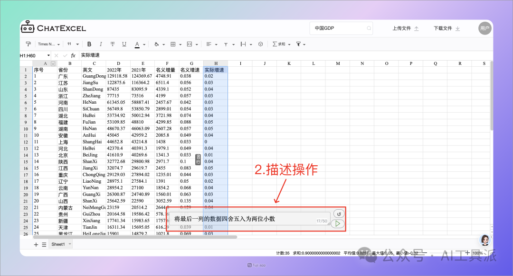Select column header H to highlight the column
The height and width of the screenshot is (276, 513).
click(x=215, y=63)
